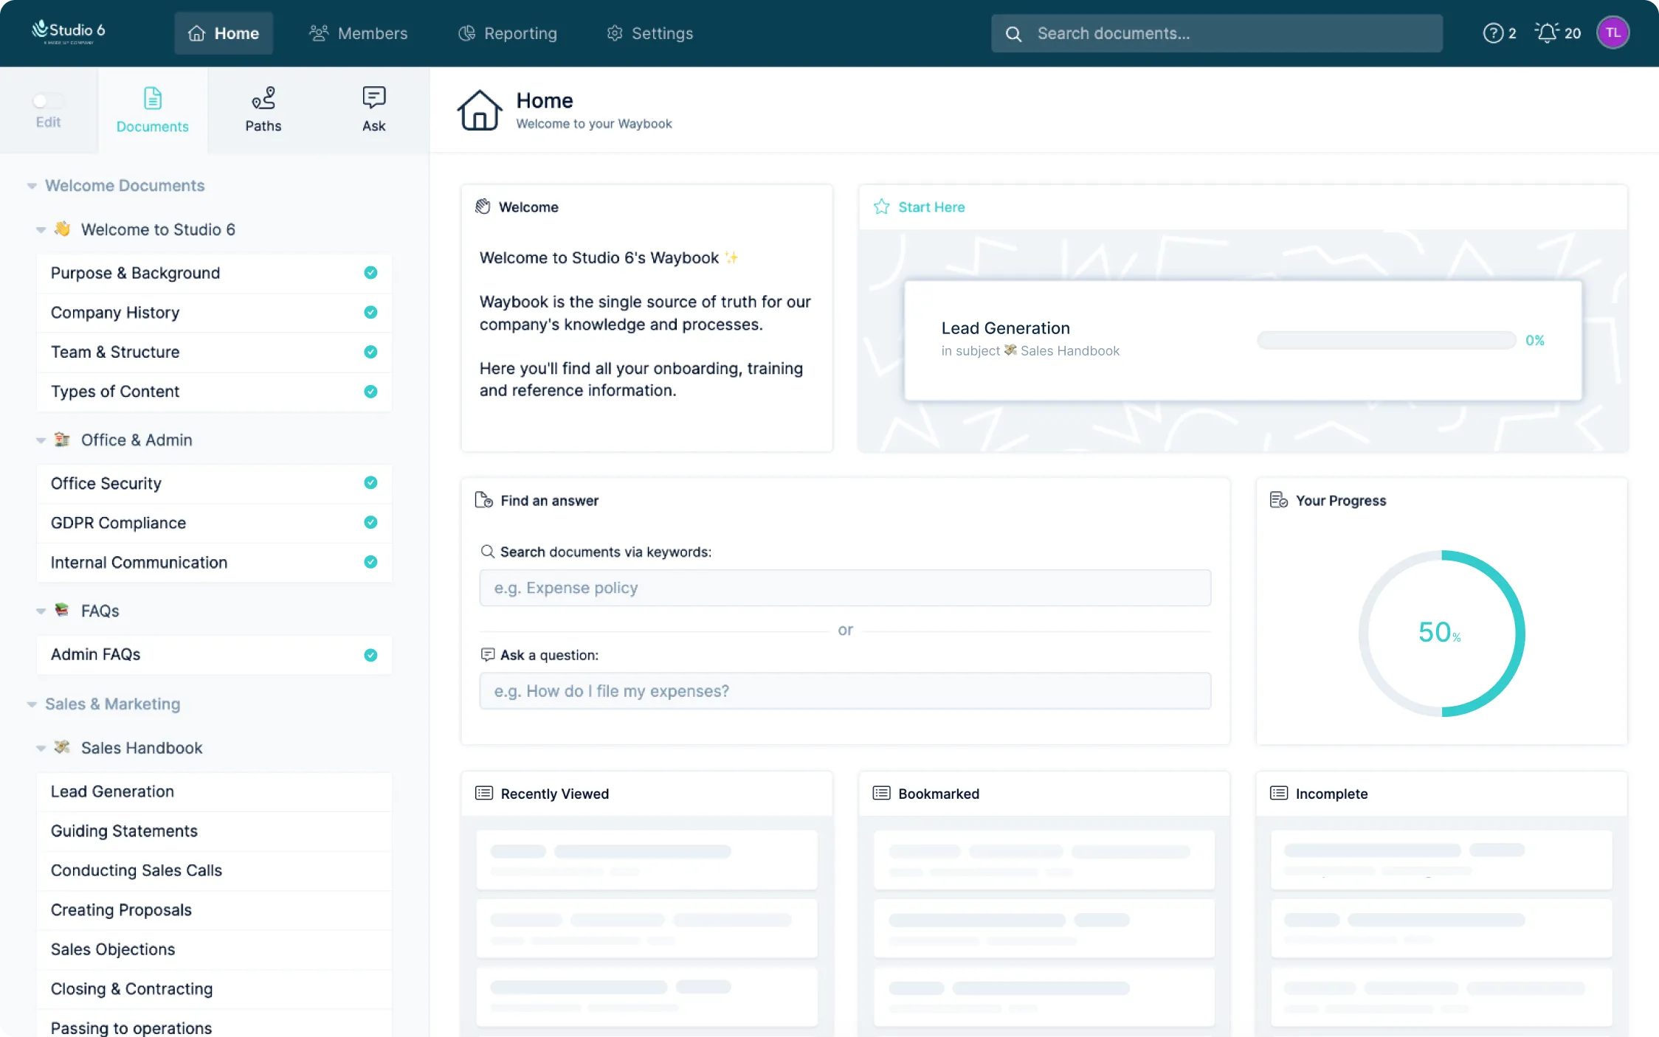Viewport: 1659px width, 1037px height.
Task: Open the Lead Generation step card
Action: click(x=1242, y=339)
